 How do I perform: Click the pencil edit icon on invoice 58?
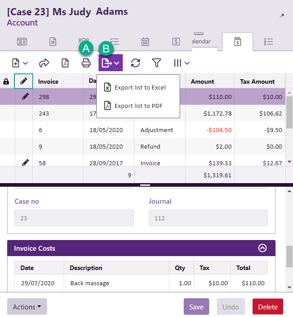25,163
